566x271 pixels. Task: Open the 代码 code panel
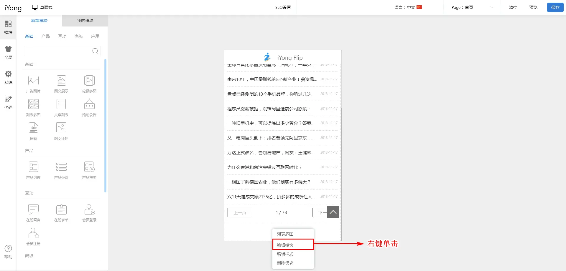click(x=8, y=102)
